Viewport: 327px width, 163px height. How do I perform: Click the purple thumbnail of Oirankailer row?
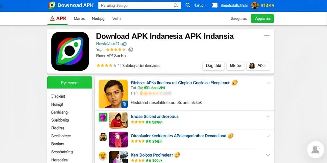[x=118, y=140]
